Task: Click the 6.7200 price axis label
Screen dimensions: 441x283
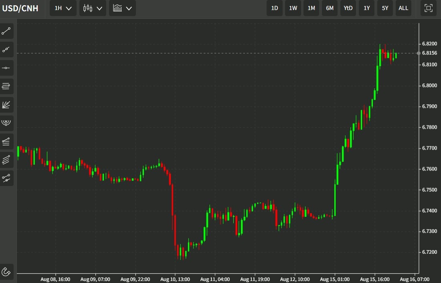Action: [429, 252]
